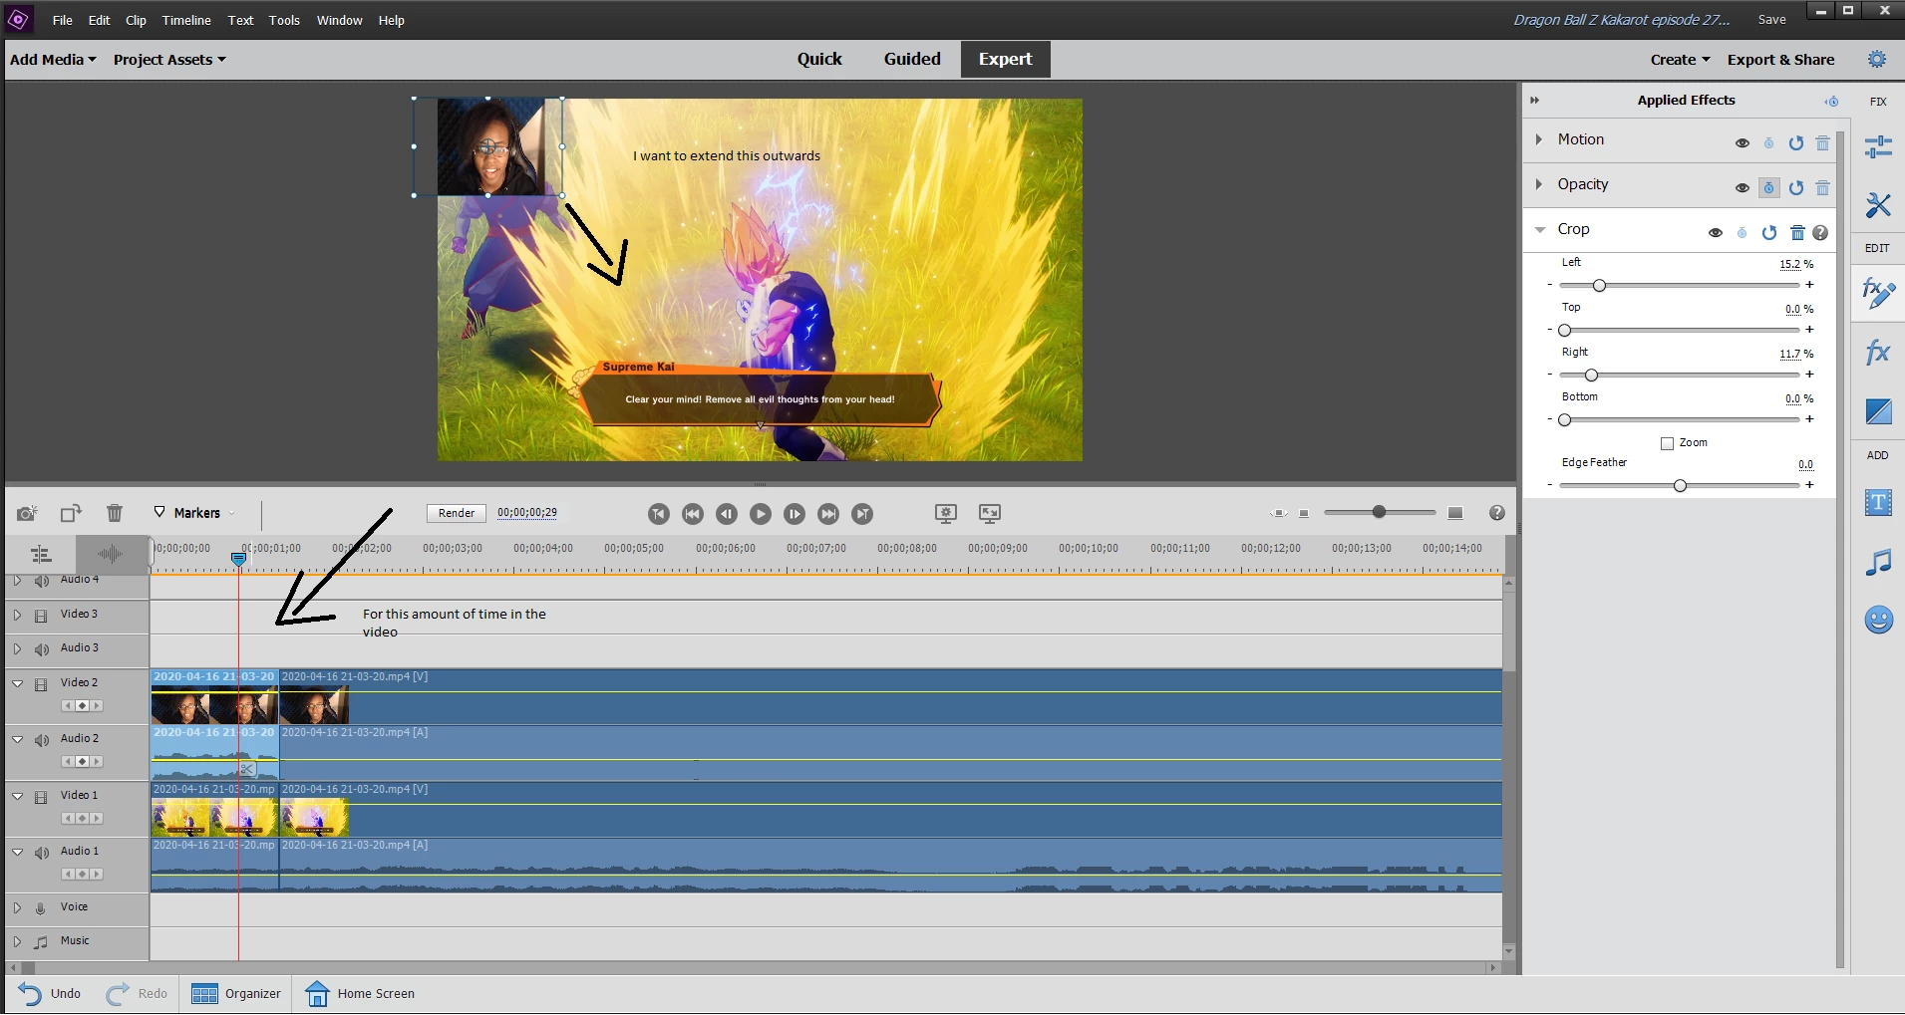Collapse the Applied Effects panel arrows
This screenshot has width=1905, height=1015.
1535,101
